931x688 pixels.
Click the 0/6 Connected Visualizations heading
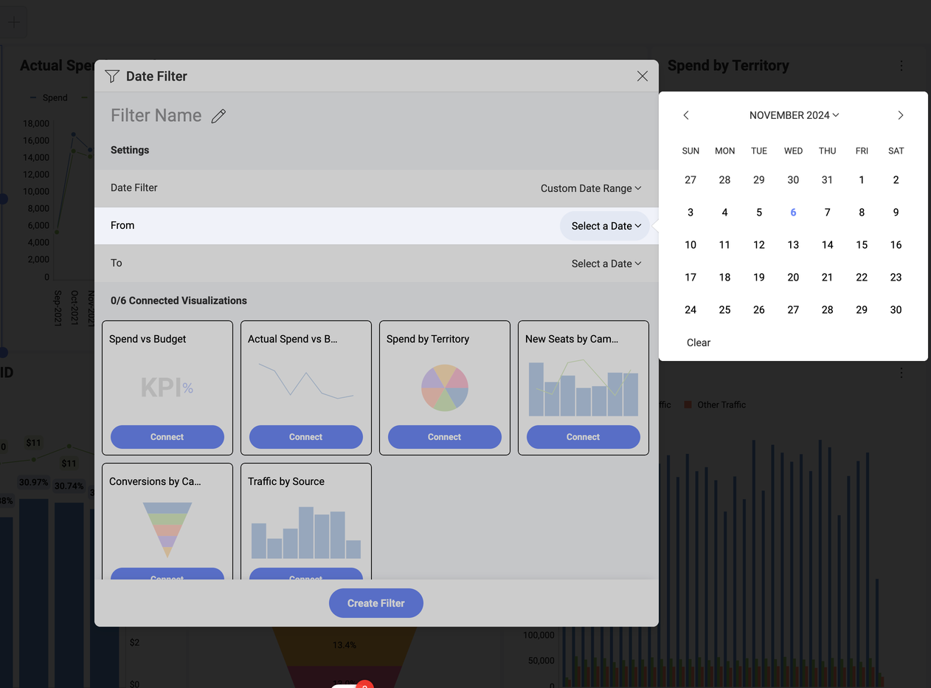(x=179, y=300)
